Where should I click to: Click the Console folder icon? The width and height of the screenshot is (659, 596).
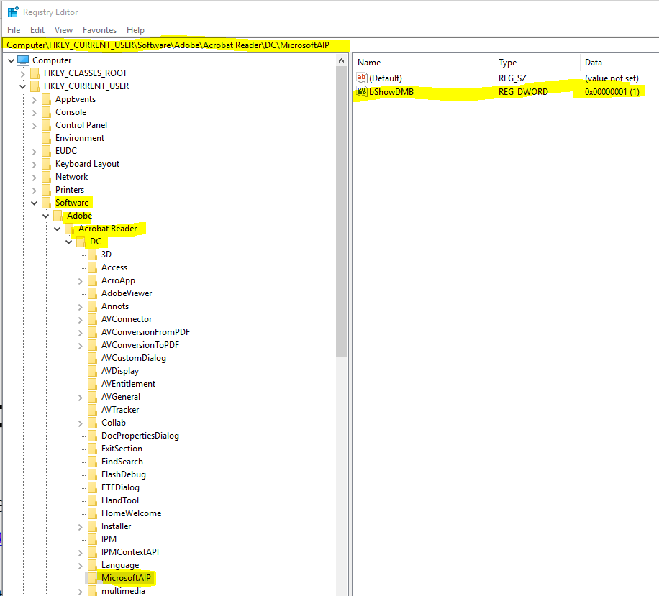[x=47, y=112]
